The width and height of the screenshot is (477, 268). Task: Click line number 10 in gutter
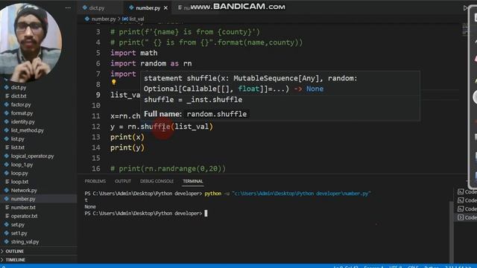click(96, 106)
